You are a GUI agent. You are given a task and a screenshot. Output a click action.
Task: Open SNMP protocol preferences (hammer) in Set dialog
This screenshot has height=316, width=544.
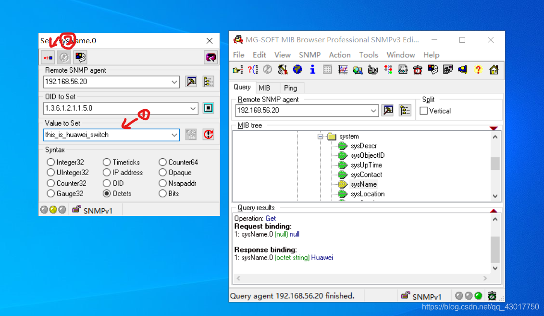(191, 82)
